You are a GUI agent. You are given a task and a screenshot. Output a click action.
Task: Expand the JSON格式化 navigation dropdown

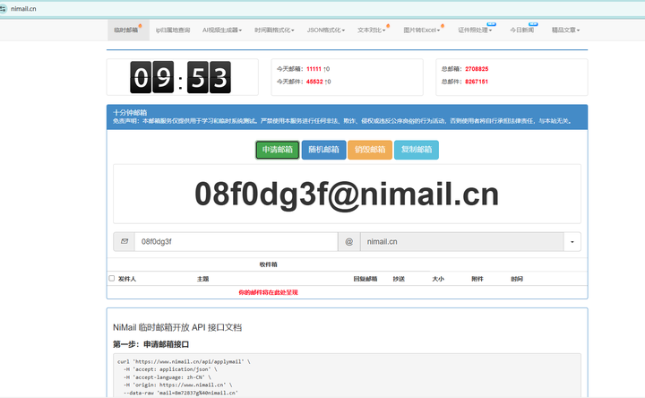click(326, 30)
